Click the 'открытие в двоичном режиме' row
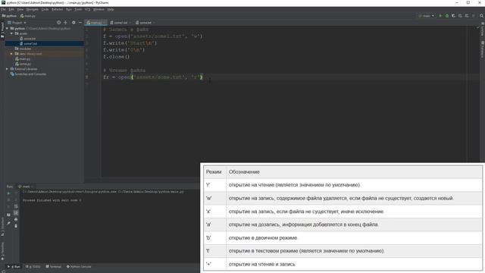The height and width of the screenshot is (273, 485). click(x=343, y=237)
